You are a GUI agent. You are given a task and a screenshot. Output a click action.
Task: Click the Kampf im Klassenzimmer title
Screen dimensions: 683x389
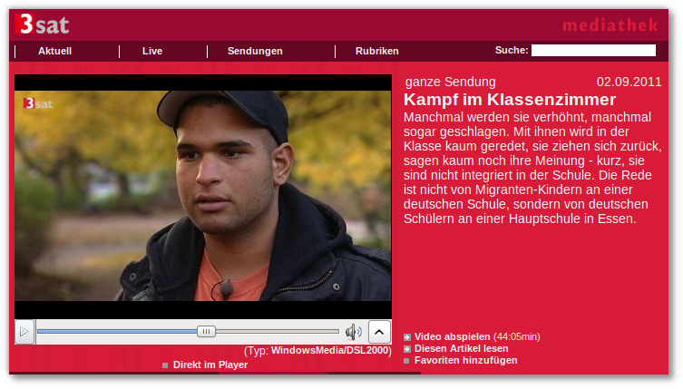[x=510, y=100]
